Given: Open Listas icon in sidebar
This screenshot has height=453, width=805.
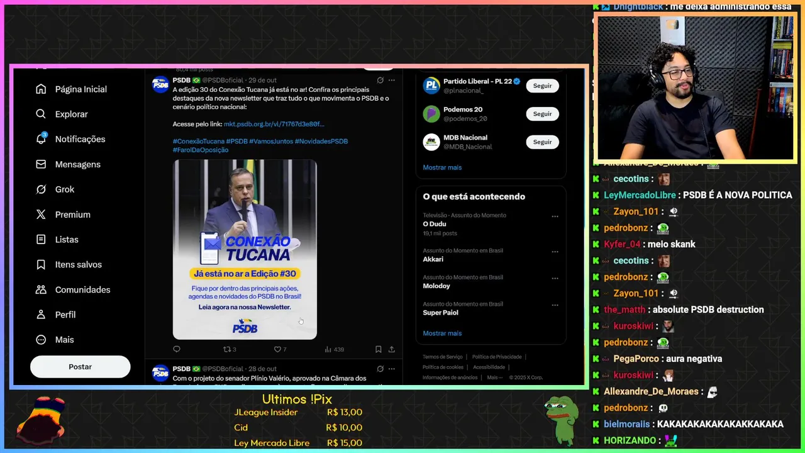Looking at the screenshot, I should [x=41, y=240].
